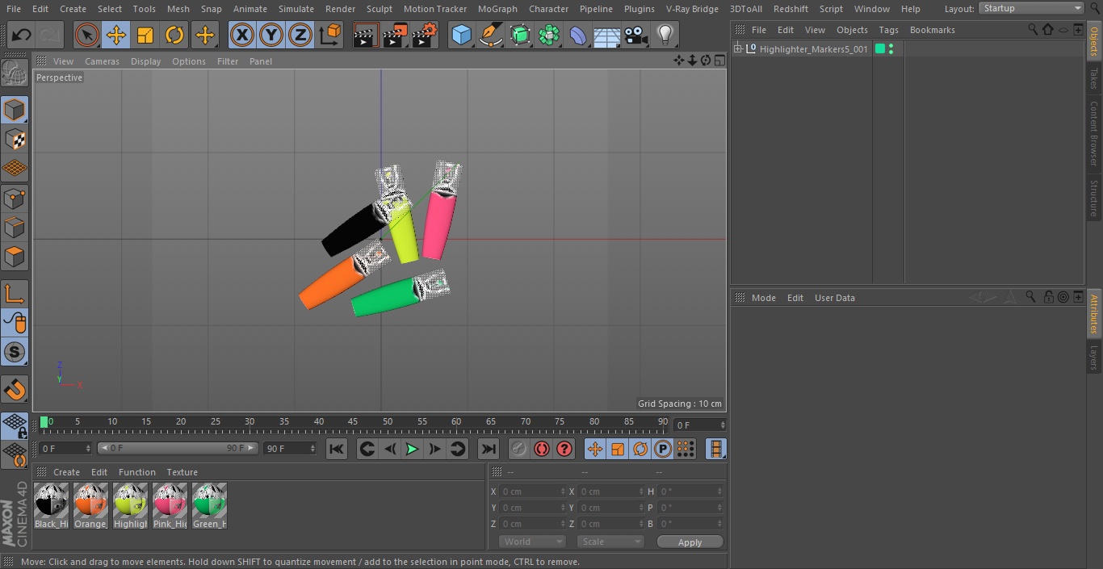The height and width of the screenshot is (569, 1103).
Task: Open the MoGraph menu
Action: [497, 9]
